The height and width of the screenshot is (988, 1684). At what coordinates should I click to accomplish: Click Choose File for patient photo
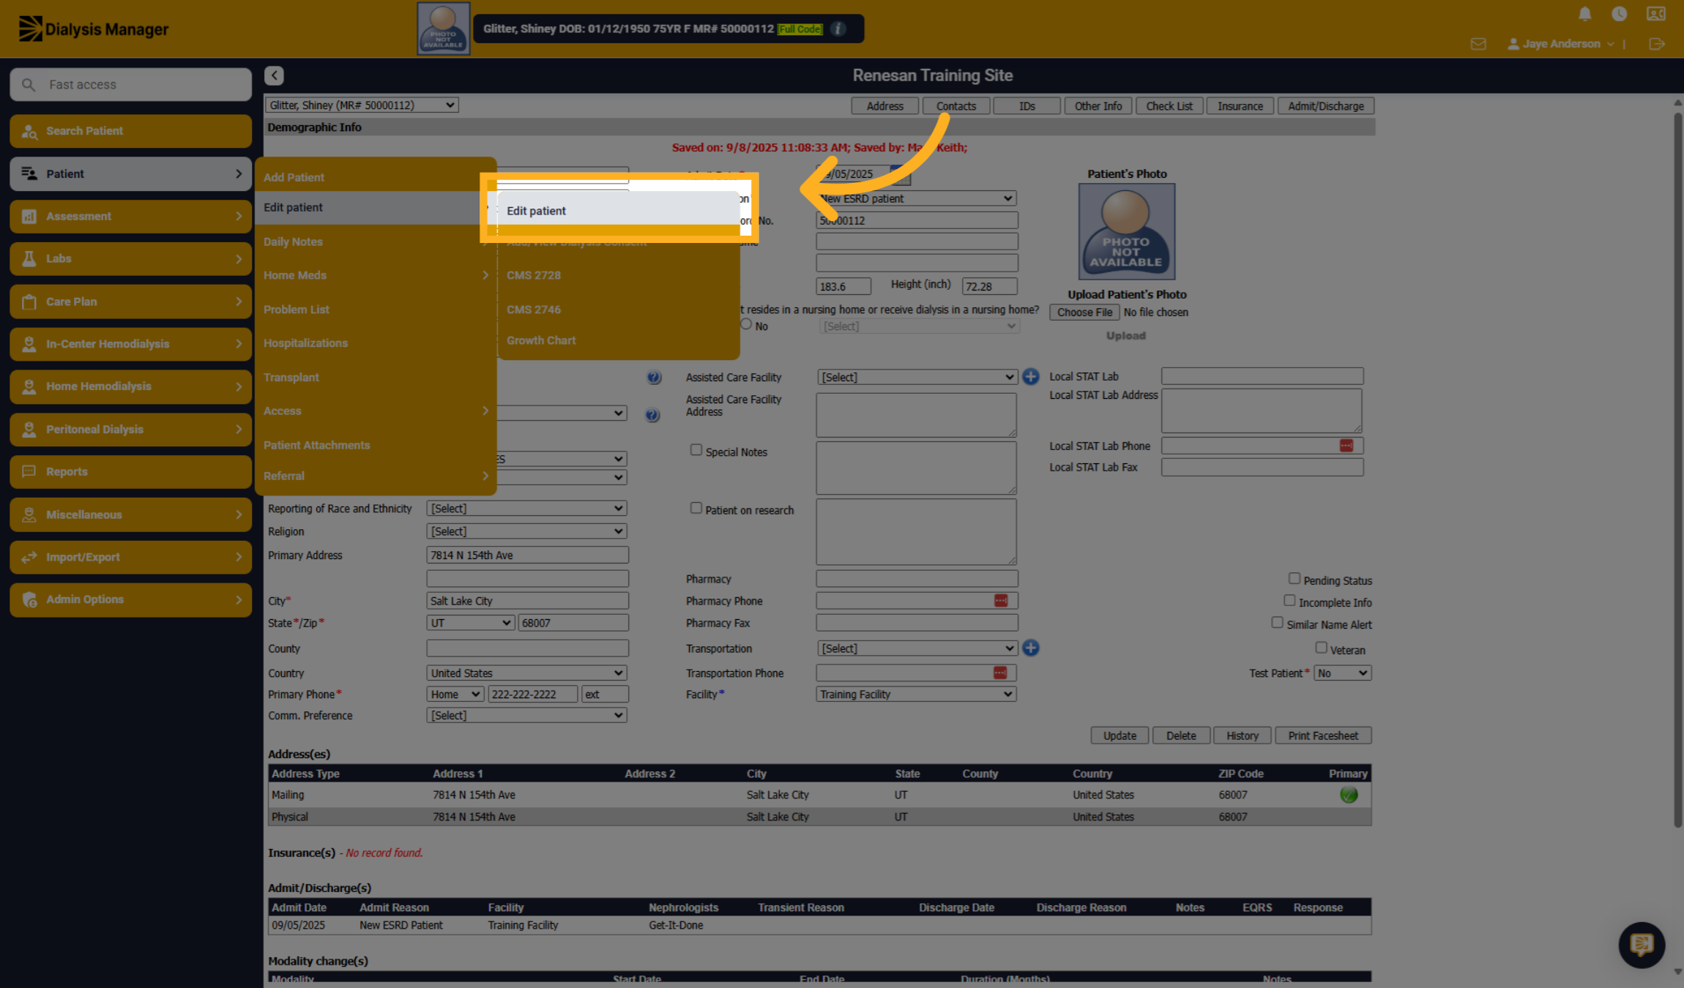[x=1084, y=313]
